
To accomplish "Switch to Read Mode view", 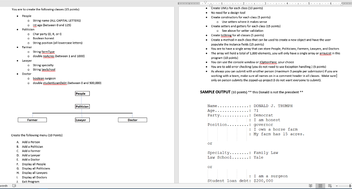I will pos(311,186).
